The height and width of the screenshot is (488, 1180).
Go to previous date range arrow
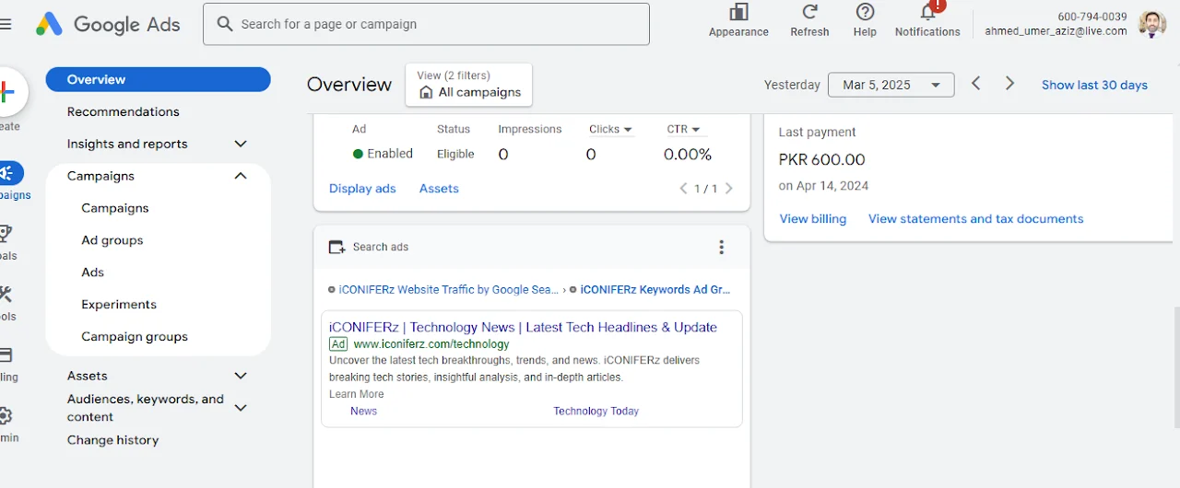click(x=975, y=84)
